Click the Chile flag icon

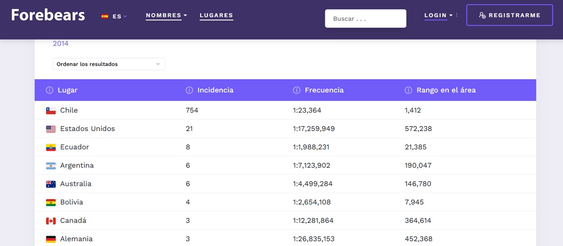pyautogui.click(x=51, y=111)
